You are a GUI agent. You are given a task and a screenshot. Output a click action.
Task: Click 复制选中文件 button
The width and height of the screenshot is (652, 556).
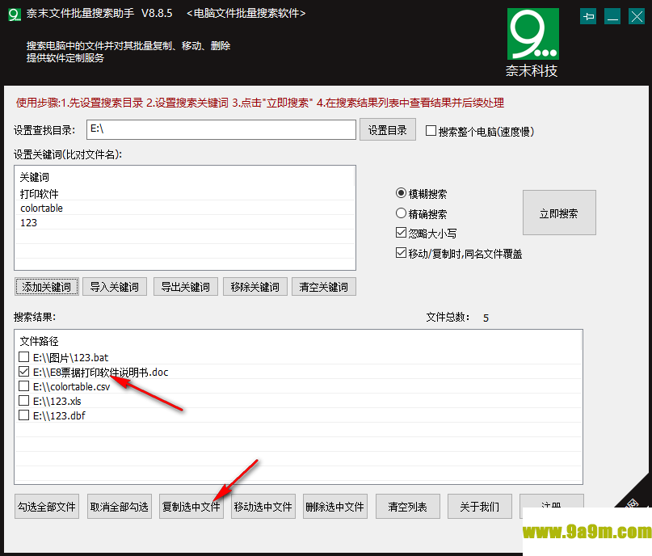[191, 507]
